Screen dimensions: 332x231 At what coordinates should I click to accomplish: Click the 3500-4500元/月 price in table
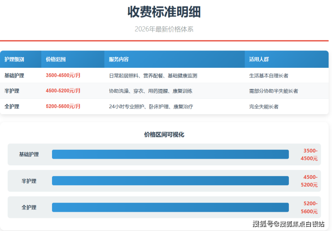pos(63,76)
